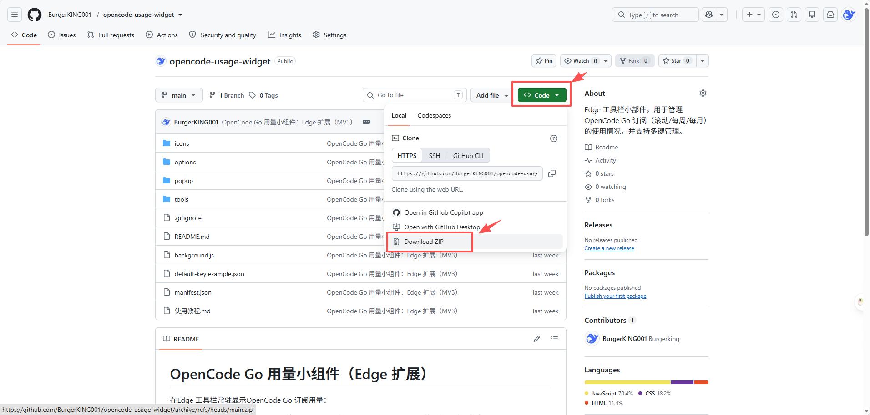Click the contributor BurgerKING001 avatar
870x415 pixels.
tap(592, 339)
